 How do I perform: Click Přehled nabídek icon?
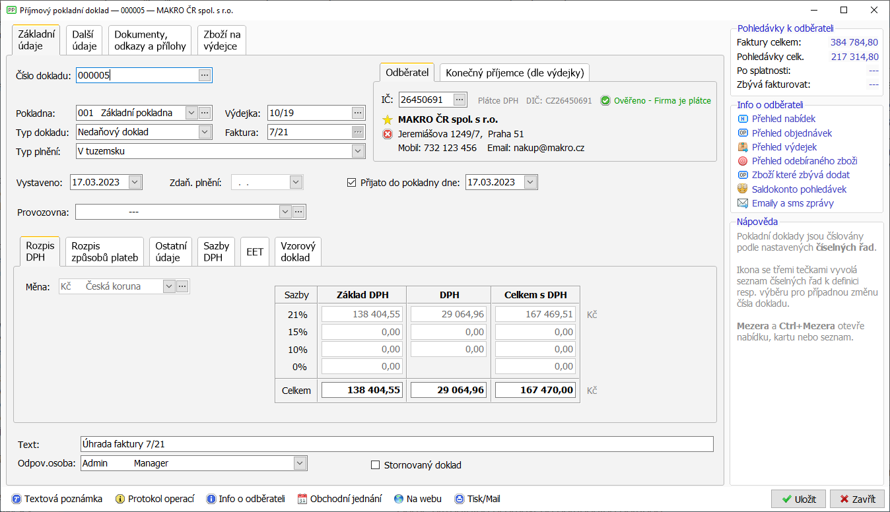pyautogui.click(x=742, y=119)
